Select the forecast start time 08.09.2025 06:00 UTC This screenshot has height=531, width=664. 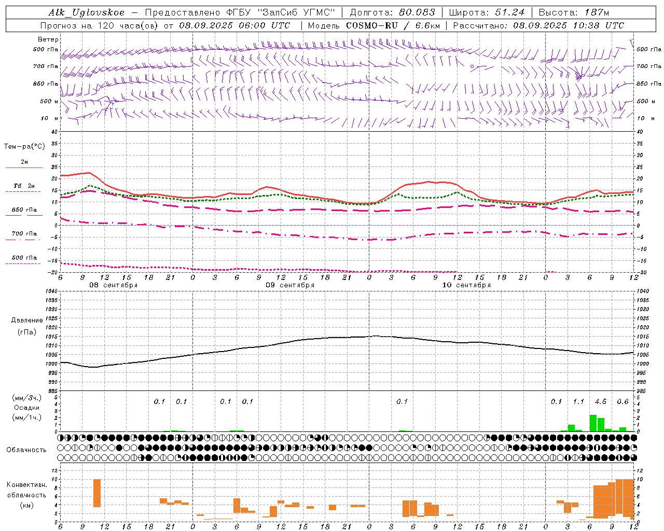click(x=234, y=25)
